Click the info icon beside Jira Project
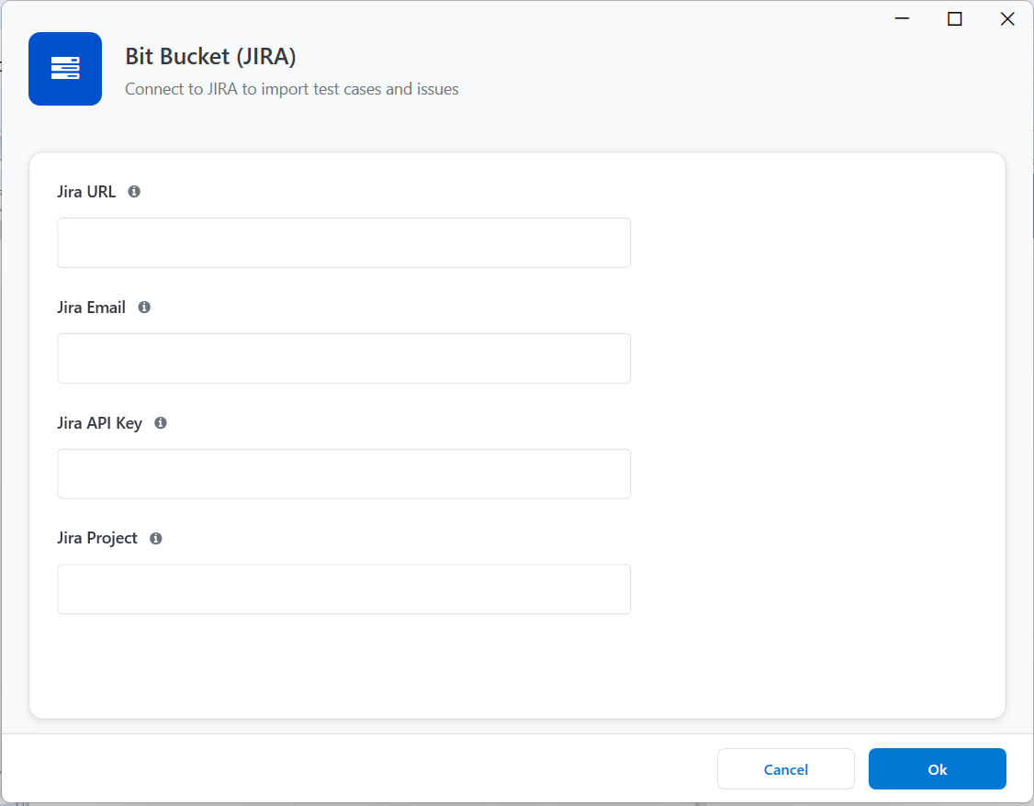1034x806 pixels. tap(155, 539)
